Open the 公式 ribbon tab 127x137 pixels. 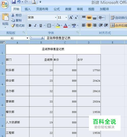coord(57,9)
